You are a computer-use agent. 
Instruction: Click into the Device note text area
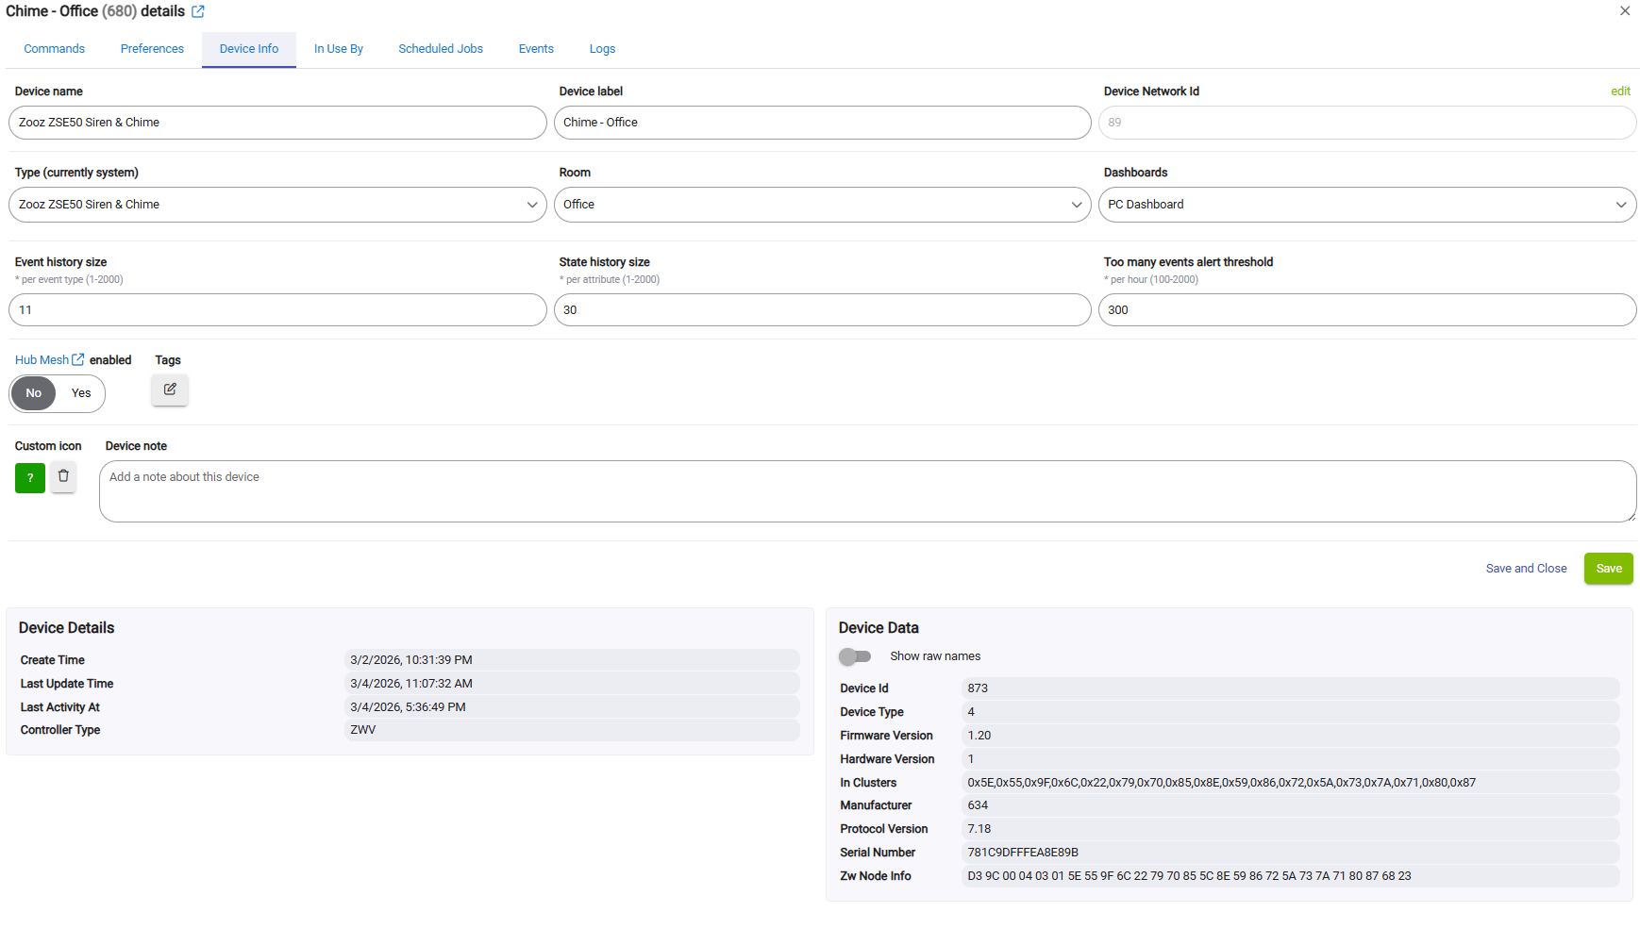click(x=866, y=491)
